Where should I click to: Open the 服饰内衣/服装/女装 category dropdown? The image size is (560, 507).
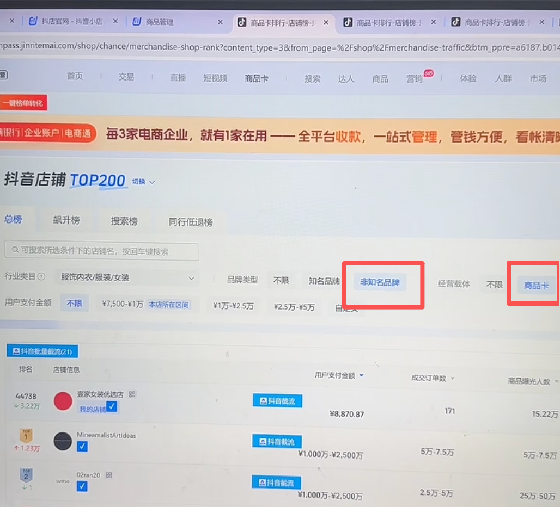click(x=126, y=277)
